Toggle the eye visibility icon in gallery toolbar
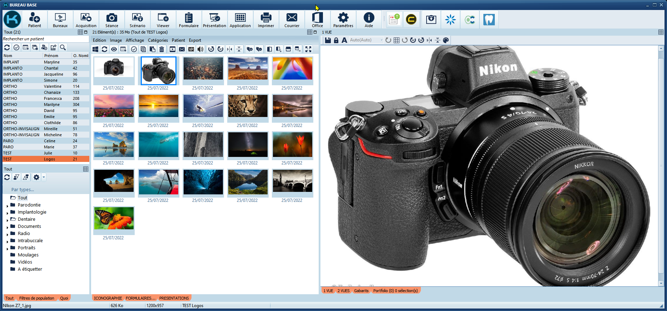The width and height of the screenshot is (667, 311). 114,49
